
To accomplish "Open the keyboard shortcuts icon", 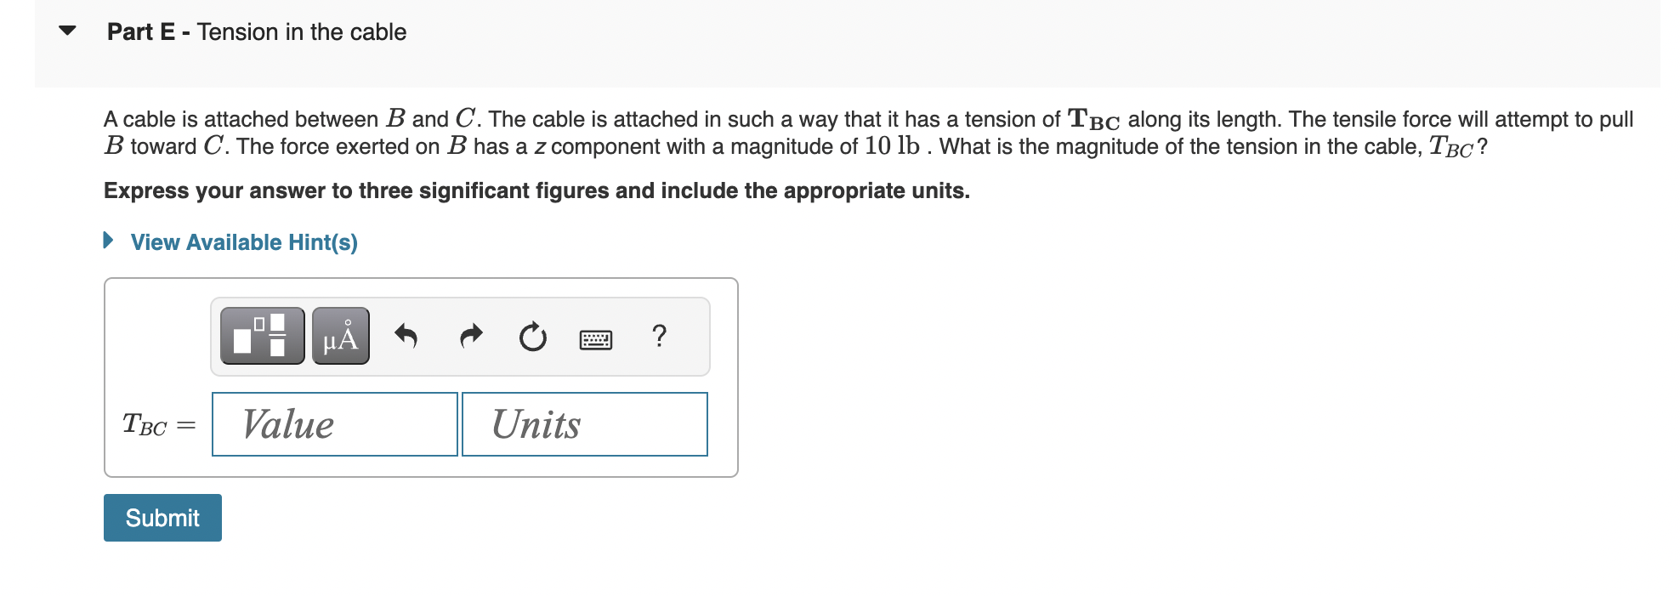I will pos(595,337).
